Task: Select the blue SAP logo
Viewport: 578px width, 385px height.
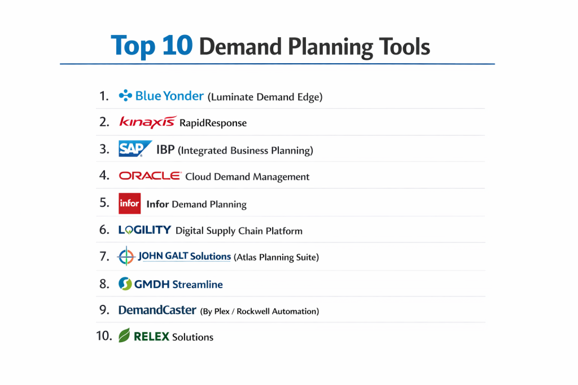Action: tap(133, 149)
